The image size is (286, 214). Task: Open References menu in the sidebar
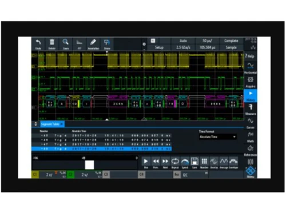click(x=251, y=151)
